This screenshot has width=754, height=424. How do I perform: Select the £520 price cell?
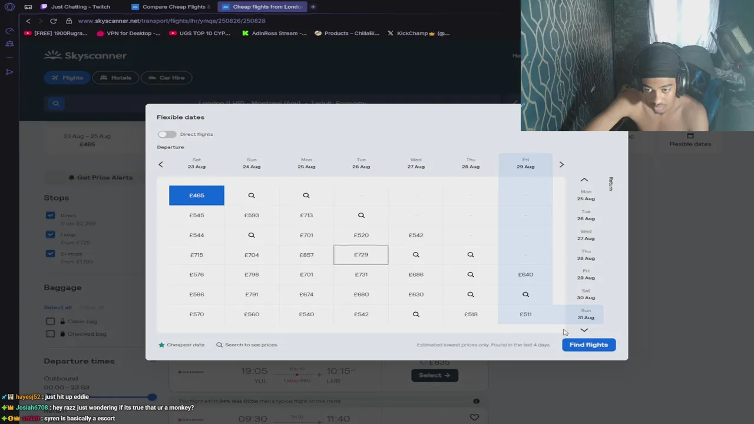(361, 235)
